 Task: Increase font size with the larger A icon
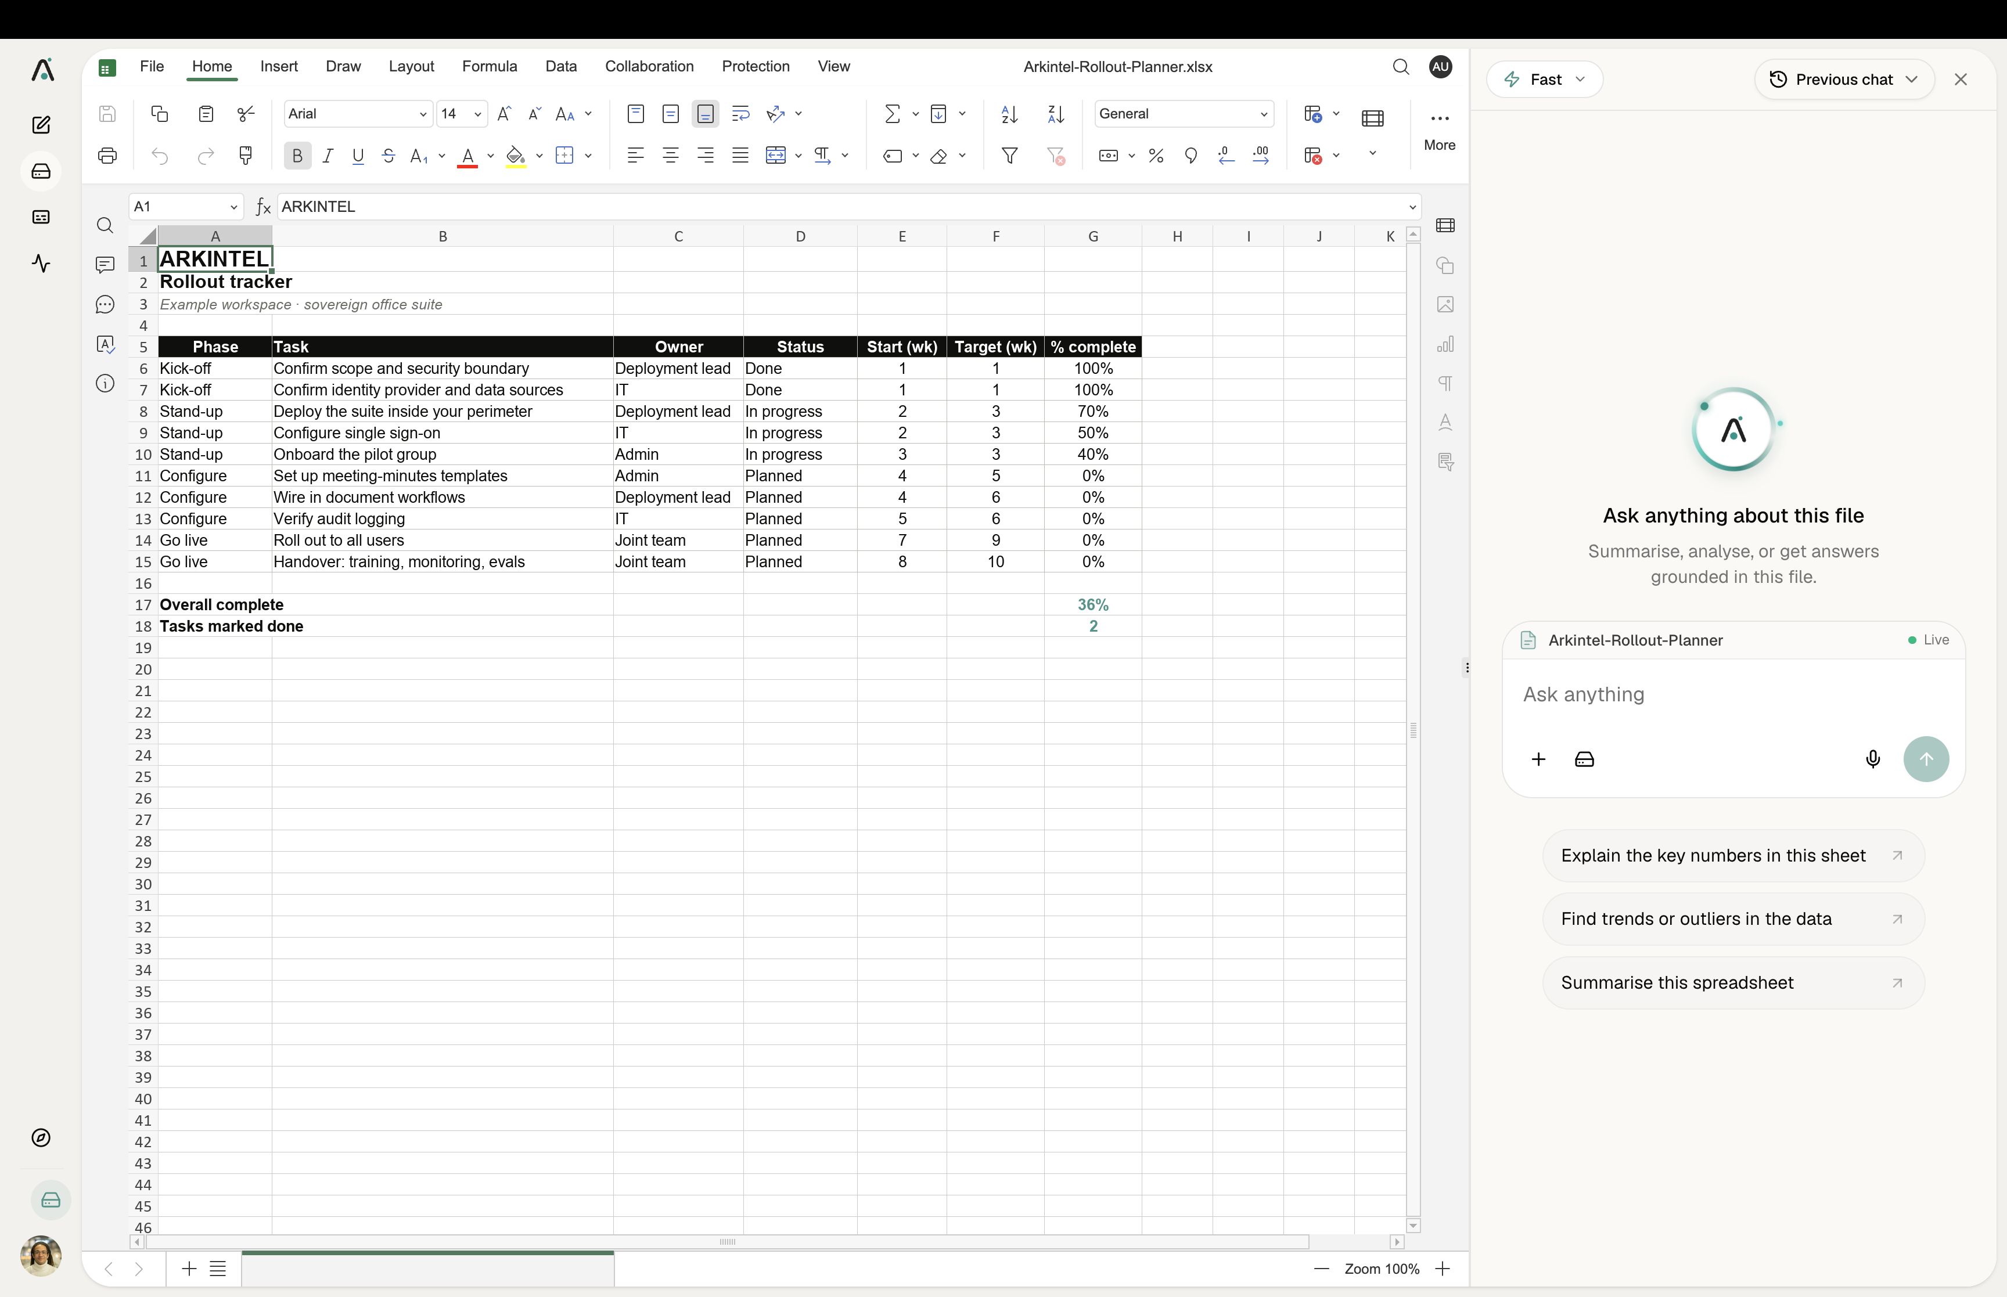coord(503,114)
